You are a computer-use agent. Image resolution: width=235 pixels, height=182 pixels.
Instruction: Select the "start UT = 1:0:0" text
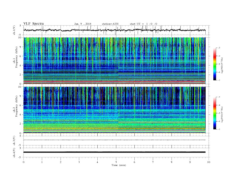tap(143, 24)
